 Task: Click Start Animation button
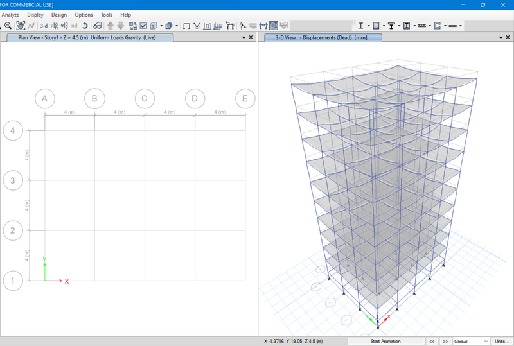(385, 341)
